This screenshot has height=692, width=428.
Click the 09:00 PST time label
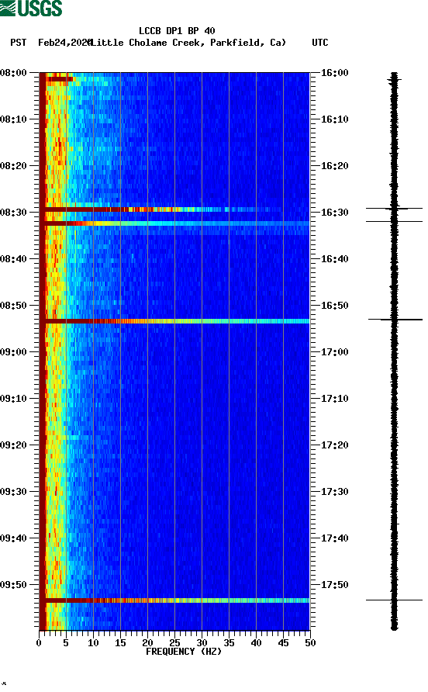[13, 351]
